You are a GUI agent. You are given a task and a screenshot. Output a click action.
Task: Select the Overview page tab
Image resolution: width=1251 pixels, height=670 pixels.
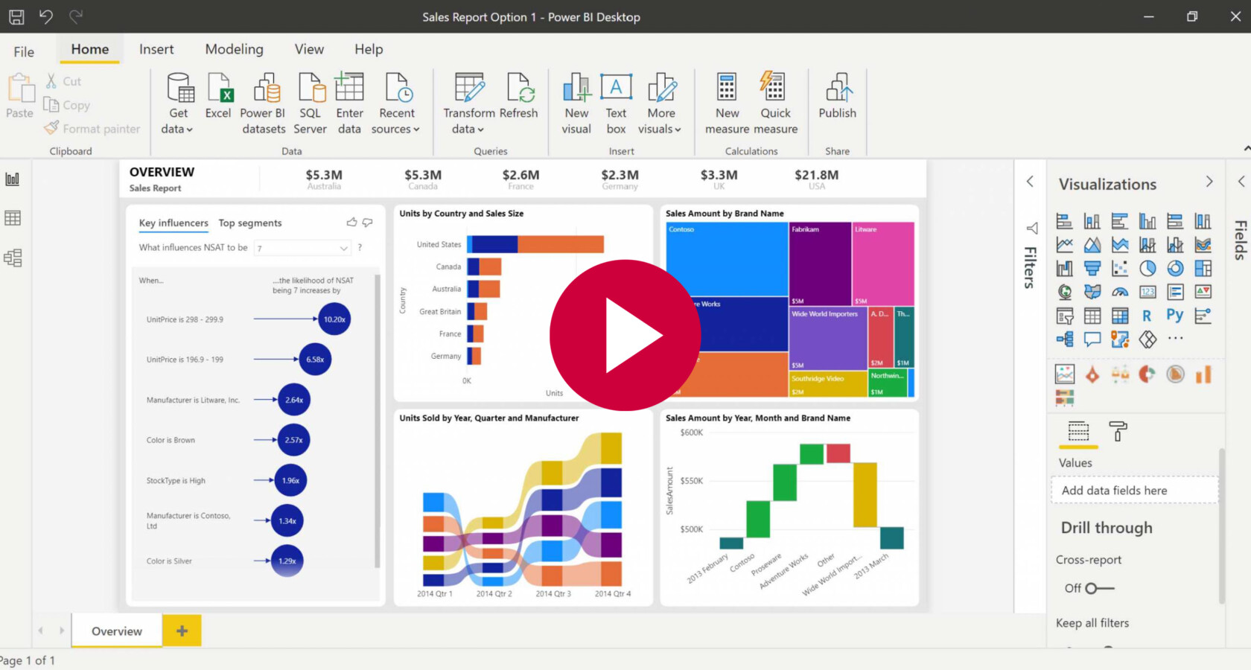tap(117, 631)
